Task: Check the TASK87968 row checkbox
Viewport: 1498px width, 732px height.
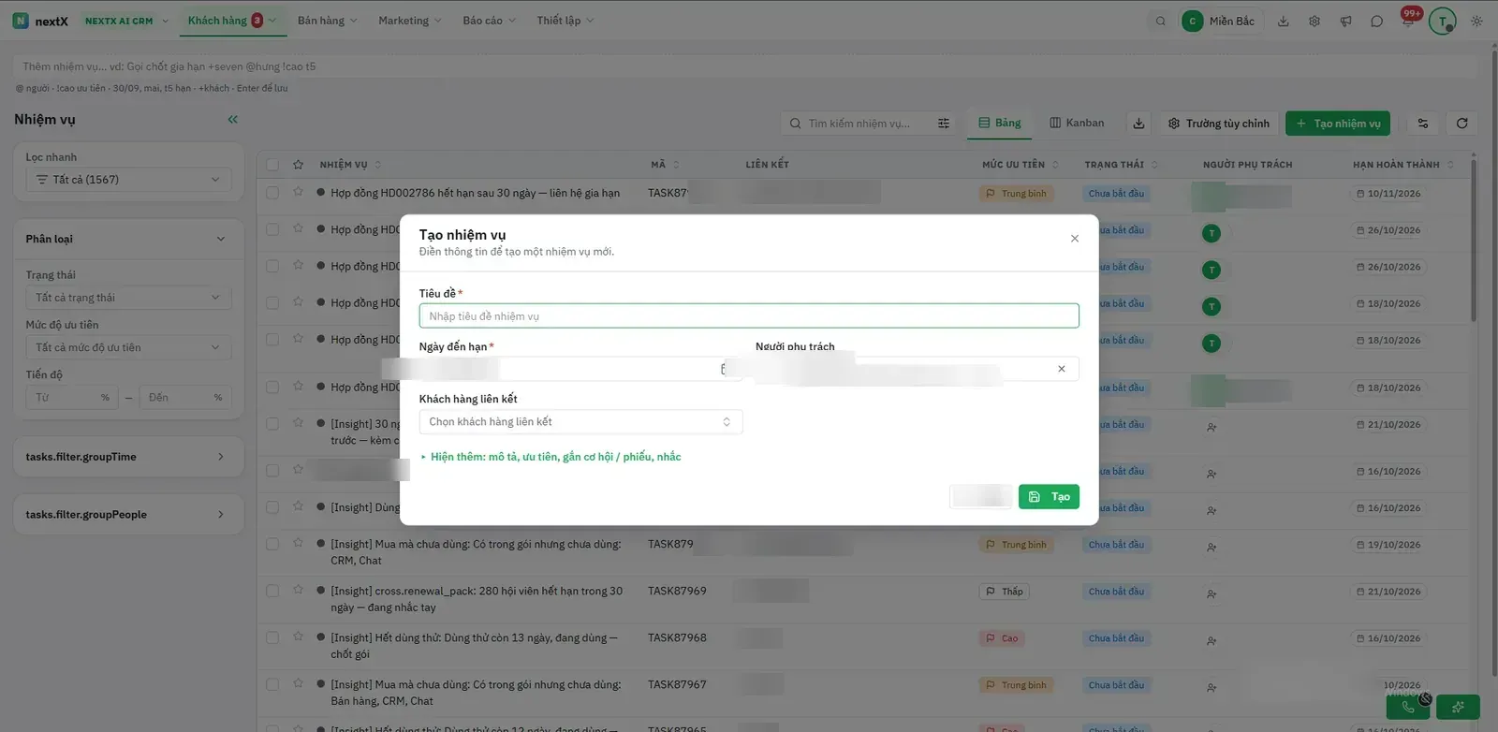Action: (272, 637)
